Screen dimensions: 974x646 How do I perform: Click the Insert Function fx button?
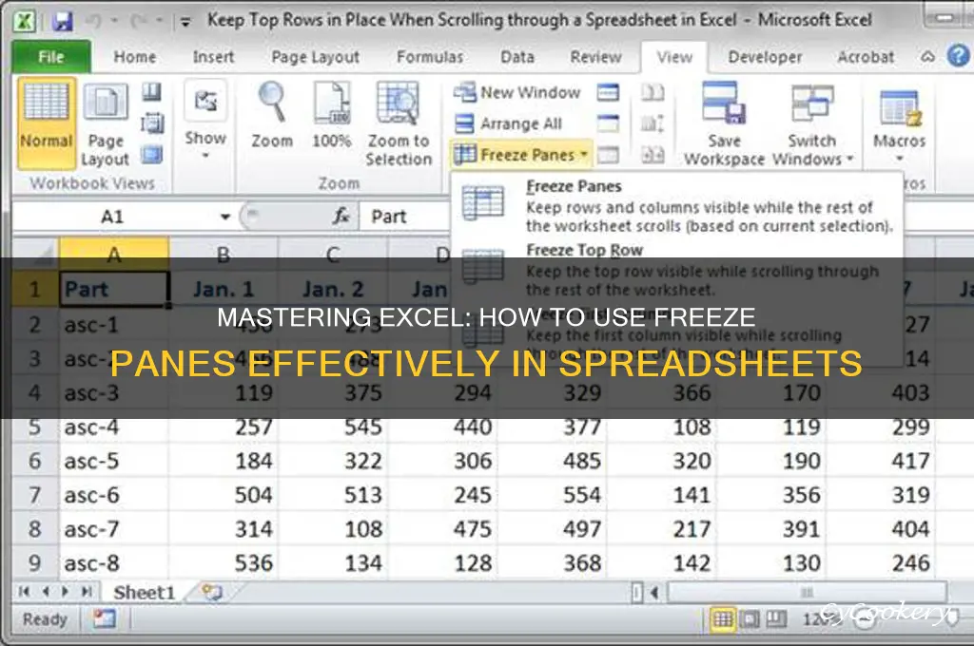pyautogui.click(x=341, y=216)
